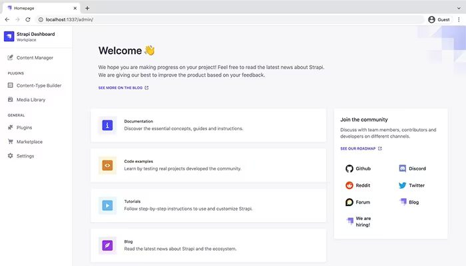Click purple Blog feather icon

[107, 245]
